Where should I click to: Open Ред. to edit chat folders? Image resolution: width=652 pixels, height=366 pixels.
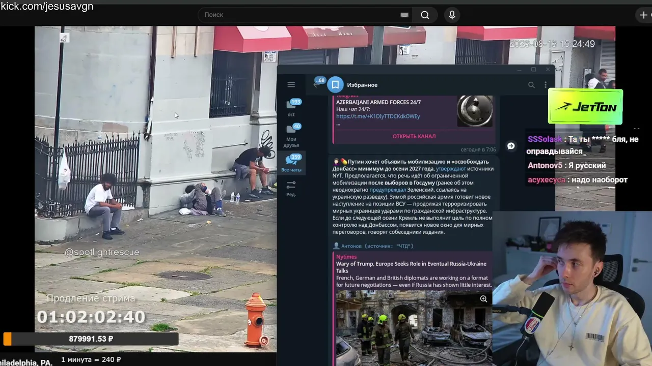point(291,188)
